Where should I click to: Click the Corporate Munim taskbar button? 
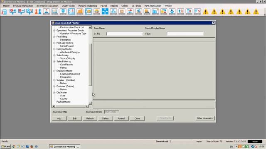[x=65, y=147]
